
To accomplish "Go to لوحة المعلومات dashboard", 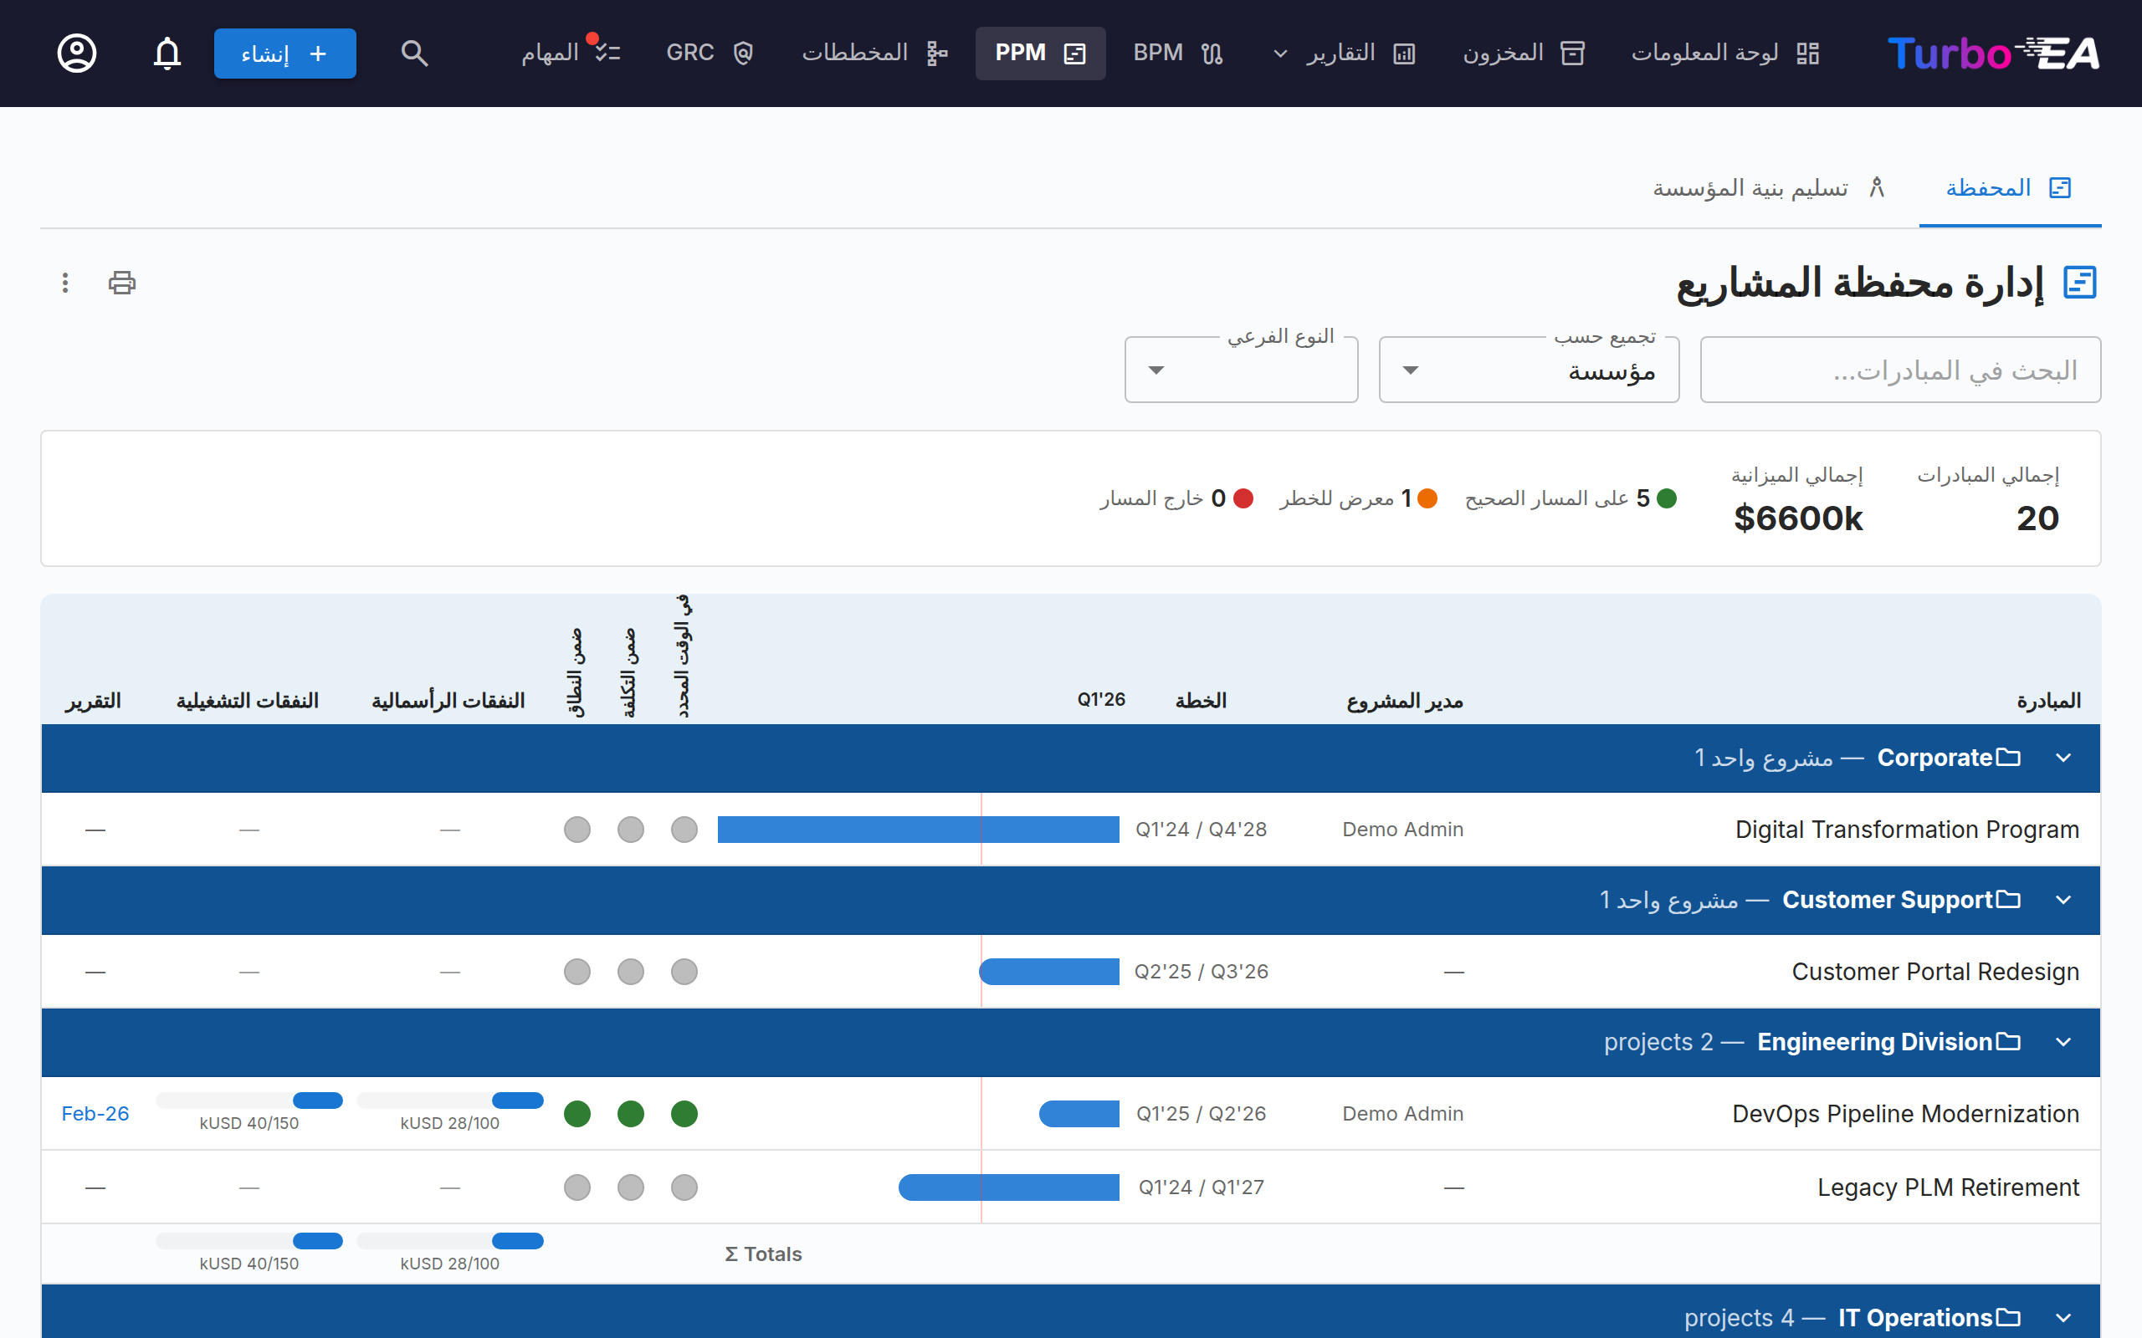I will click(x=1724, y=53).
